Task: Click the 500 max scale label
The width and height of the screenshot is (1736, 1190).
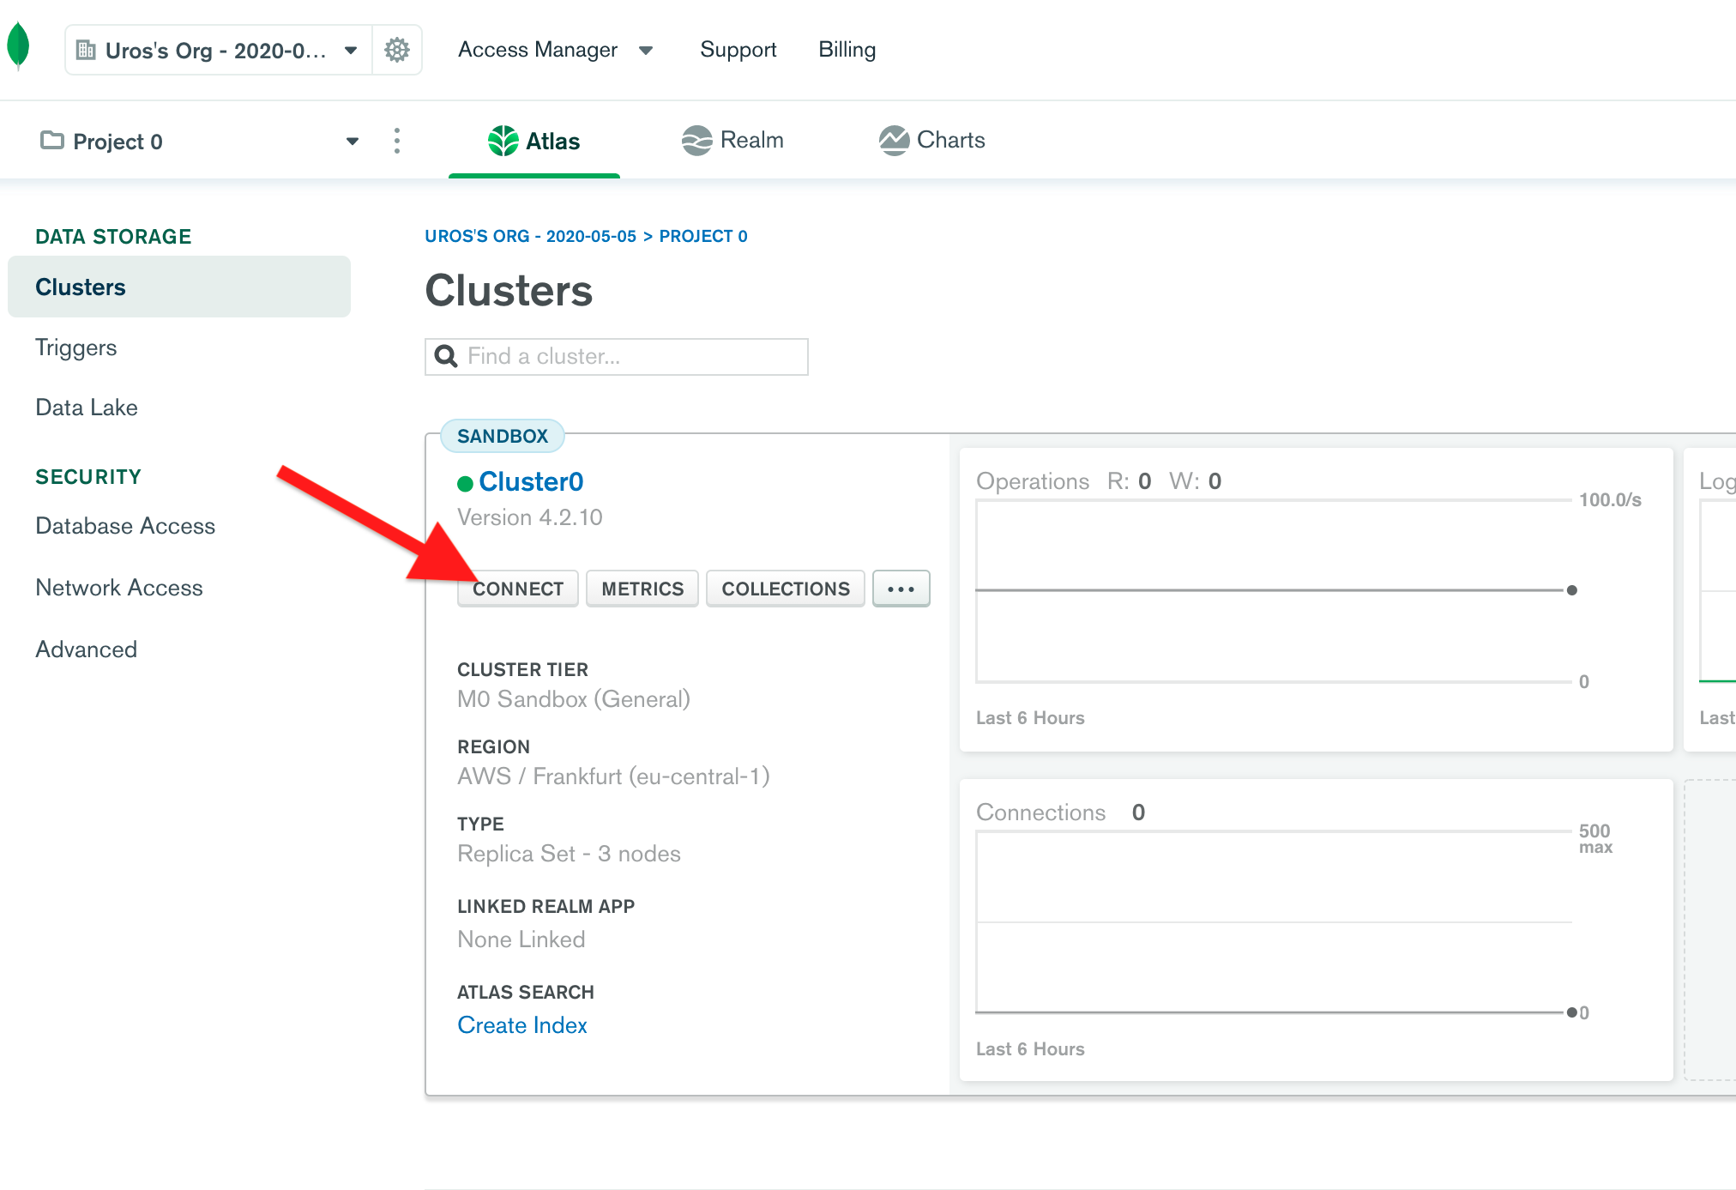Action: click(x=1595, y=838)
